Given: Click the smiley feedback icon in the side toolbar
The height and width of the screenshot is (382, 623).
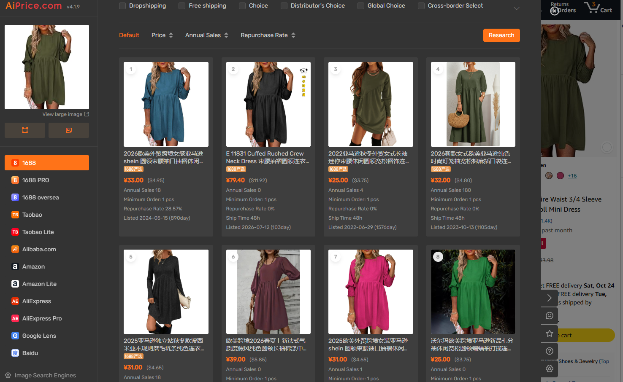Looking at the screenshot, I should 550,316.
